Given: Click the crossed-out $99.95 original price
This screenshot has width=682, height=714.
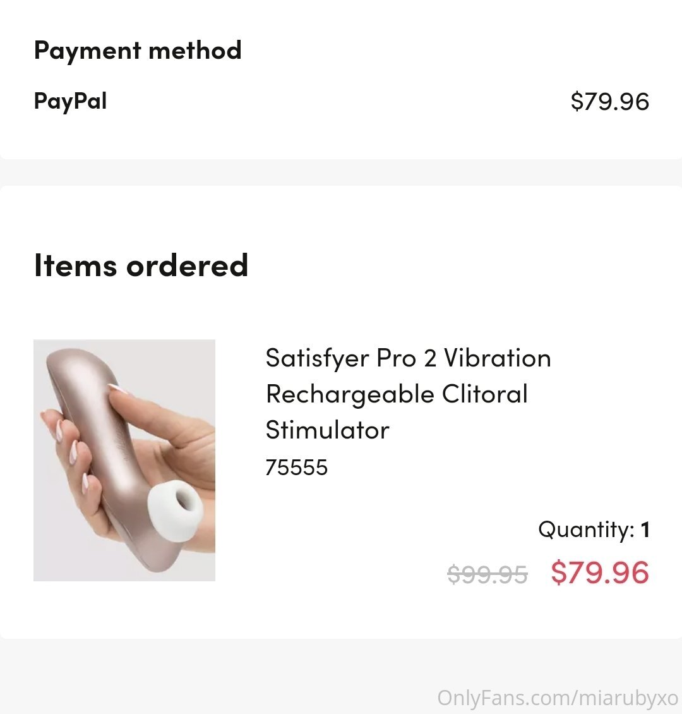Looking at the screenshot, I should click(488, 574).
